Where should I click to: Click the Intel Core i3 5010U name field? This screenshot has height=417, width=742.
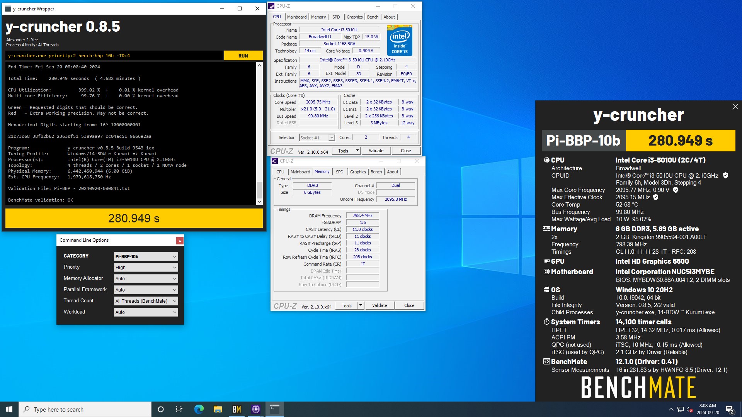[x=339, y=30]
